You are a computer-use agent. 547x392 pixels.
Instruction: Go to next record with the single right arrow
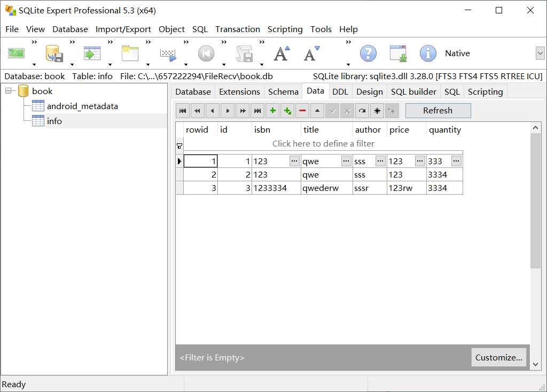(228, 111)
